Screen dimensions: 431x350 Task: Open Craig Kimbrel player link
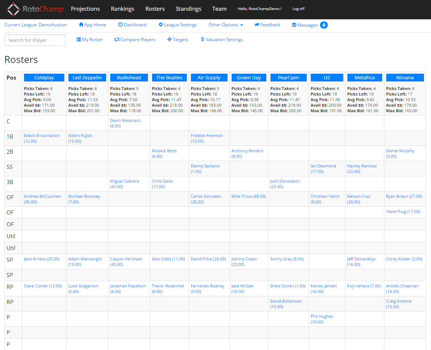point(399,304)
